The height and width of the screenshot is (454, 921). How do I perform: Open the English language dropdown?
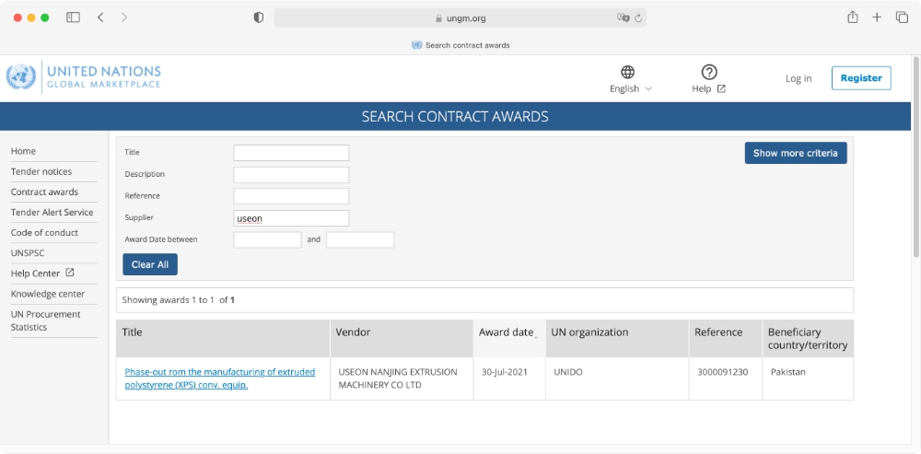point(631,88)
